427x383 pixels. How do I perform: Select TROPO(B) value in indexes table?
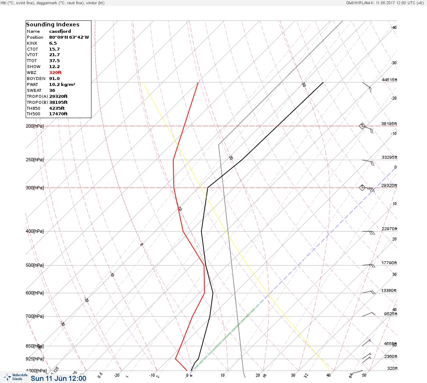coord(58,103)
